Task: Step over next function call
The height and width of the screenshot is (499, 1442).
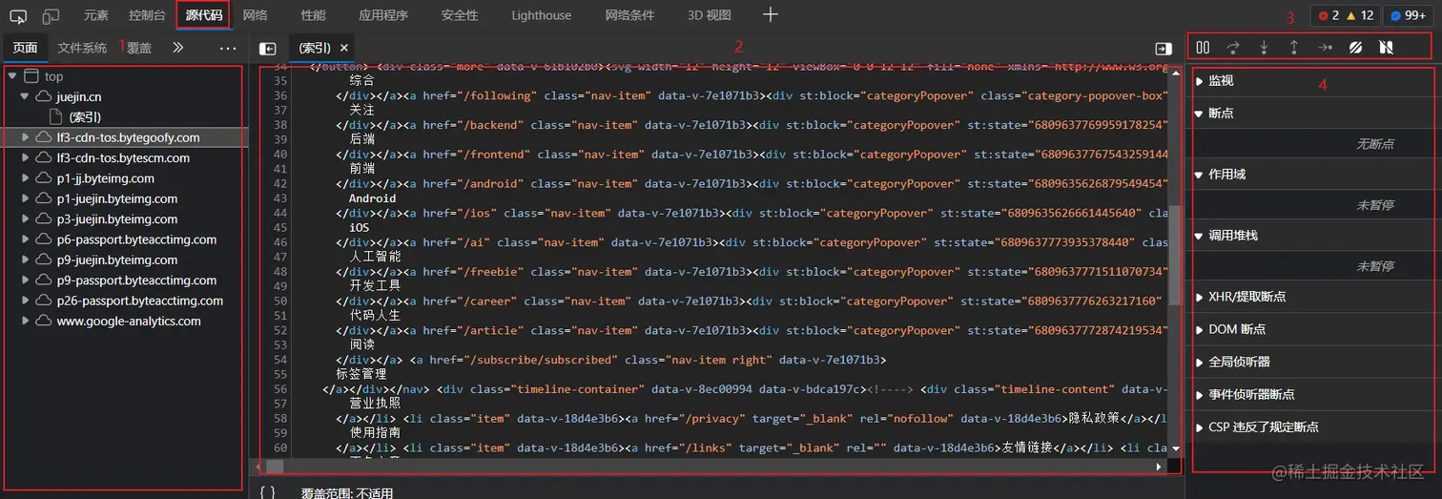Action: click(1233, 47)
